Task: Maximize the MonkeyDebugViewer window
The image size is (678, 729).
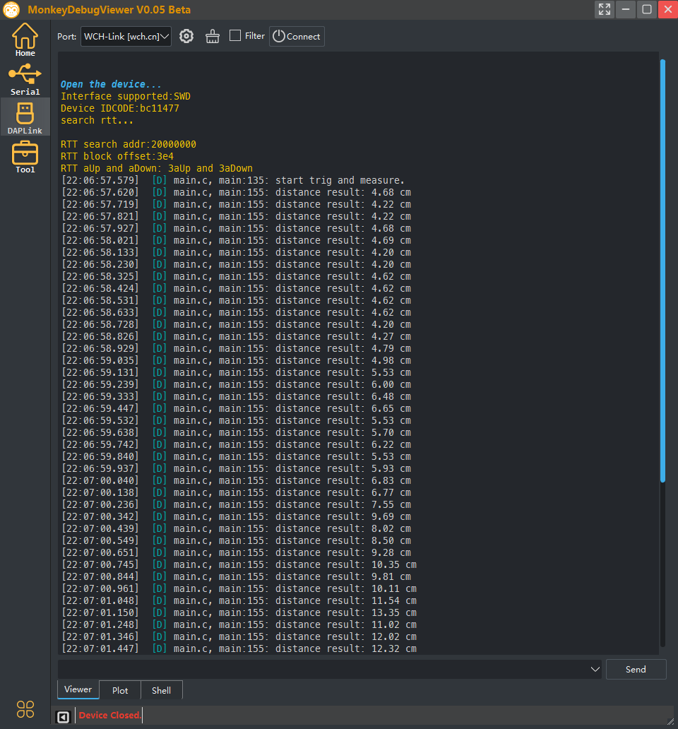Action: pos(647,9)
